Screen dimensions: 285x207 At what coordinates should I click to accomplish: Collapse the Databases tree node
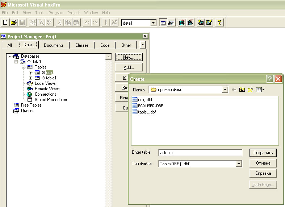[x=9, y=56]
